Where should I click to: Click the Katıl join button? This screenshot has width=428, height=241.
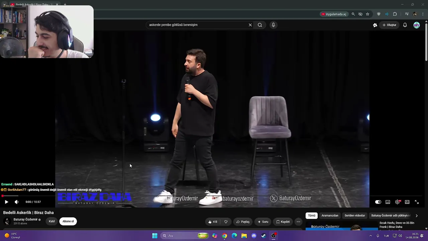click(52, 221)
